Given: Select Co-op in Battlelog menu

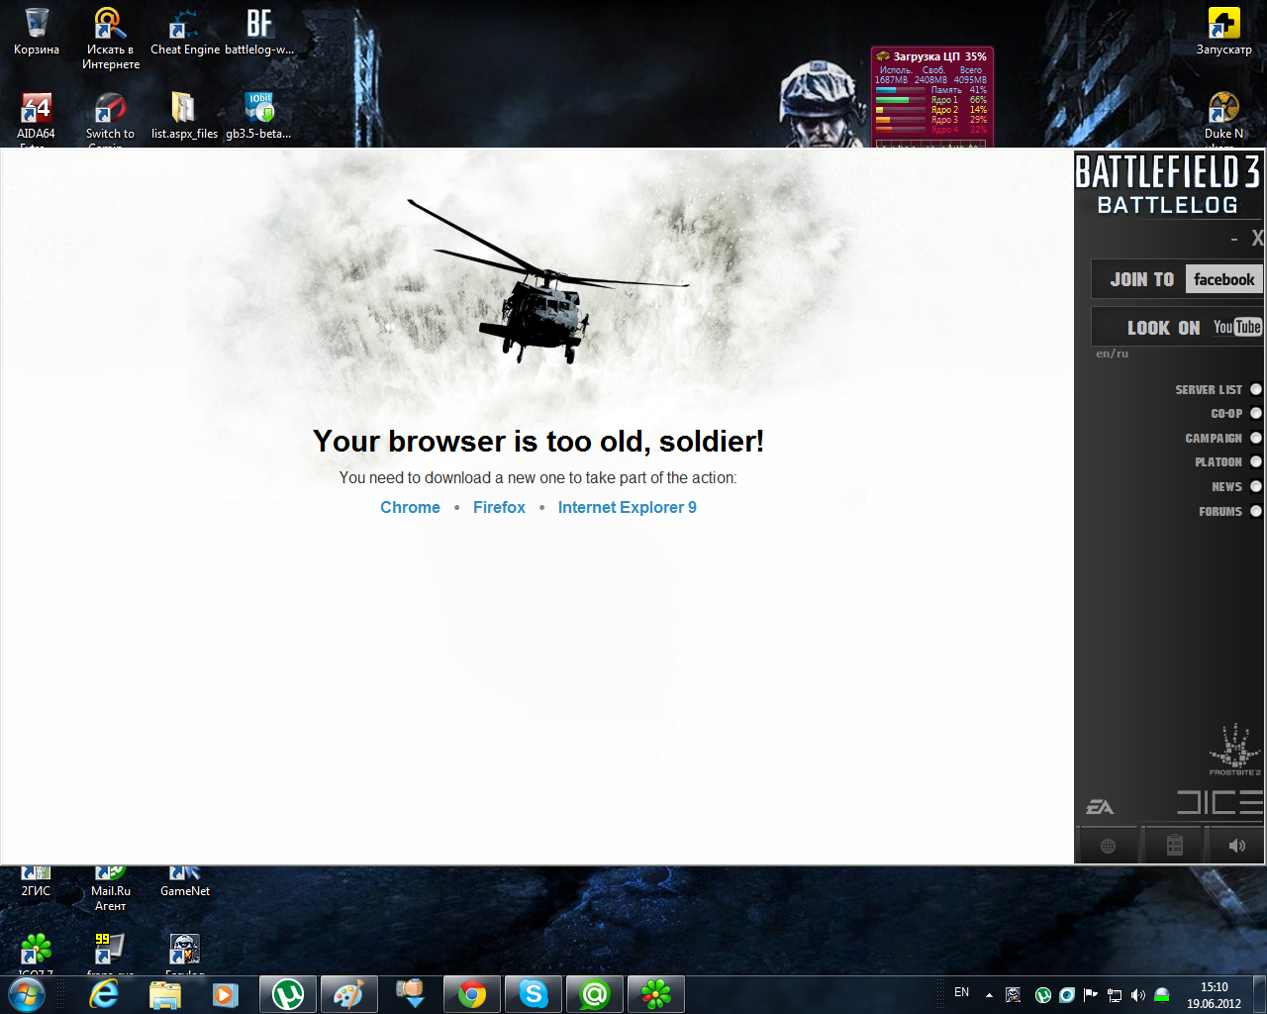Looking at the screenshot, I should pos(1235,413).
